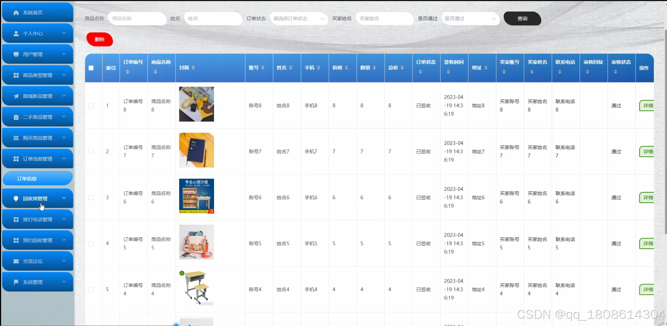Click the page vertical scrollbar
The width and height of the screenshot is (667, 326).
(x=665, y=131)
